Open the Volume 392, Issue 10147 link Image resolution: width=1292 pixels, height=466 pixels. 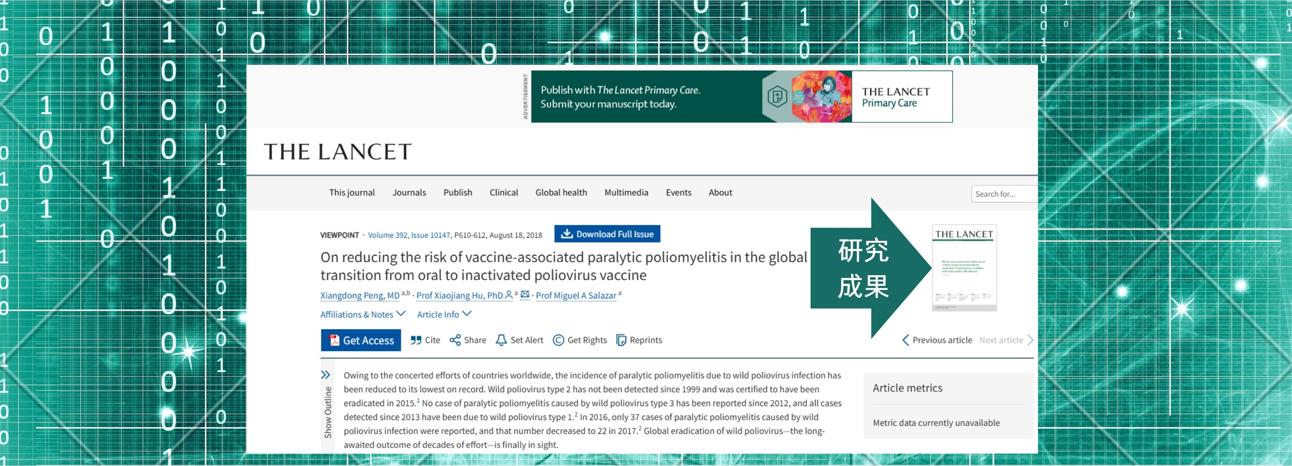tap(409, 235)
